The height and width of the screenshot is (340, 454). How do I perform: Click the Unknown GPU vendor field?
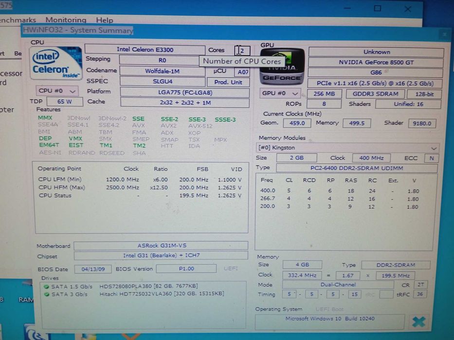[x=377, y=52]
